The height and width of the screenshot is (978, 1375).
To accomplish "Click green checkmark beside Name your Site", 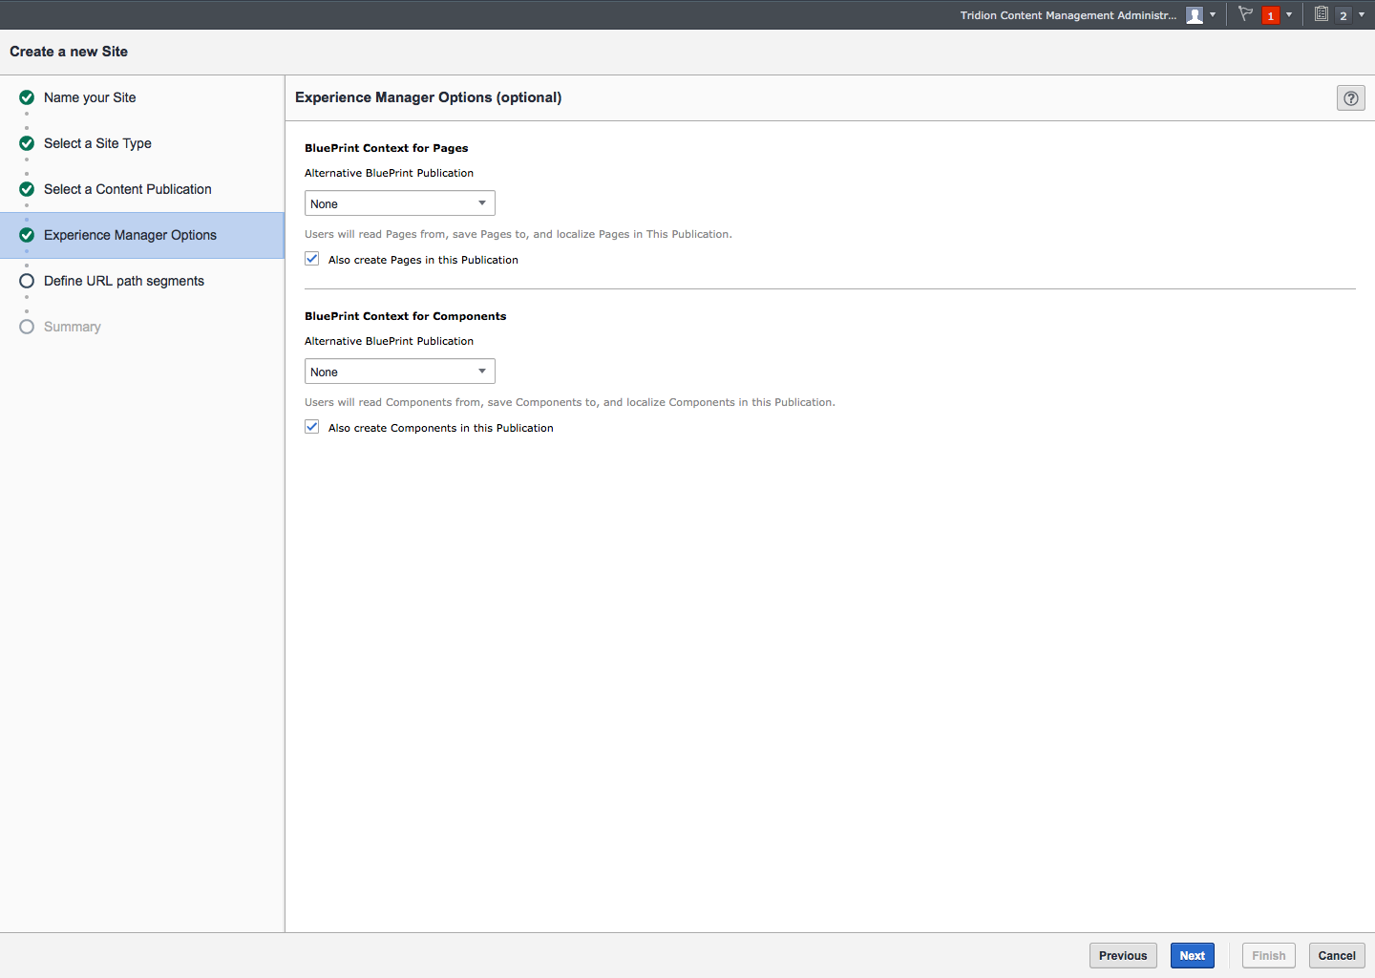I will [27, 97].
